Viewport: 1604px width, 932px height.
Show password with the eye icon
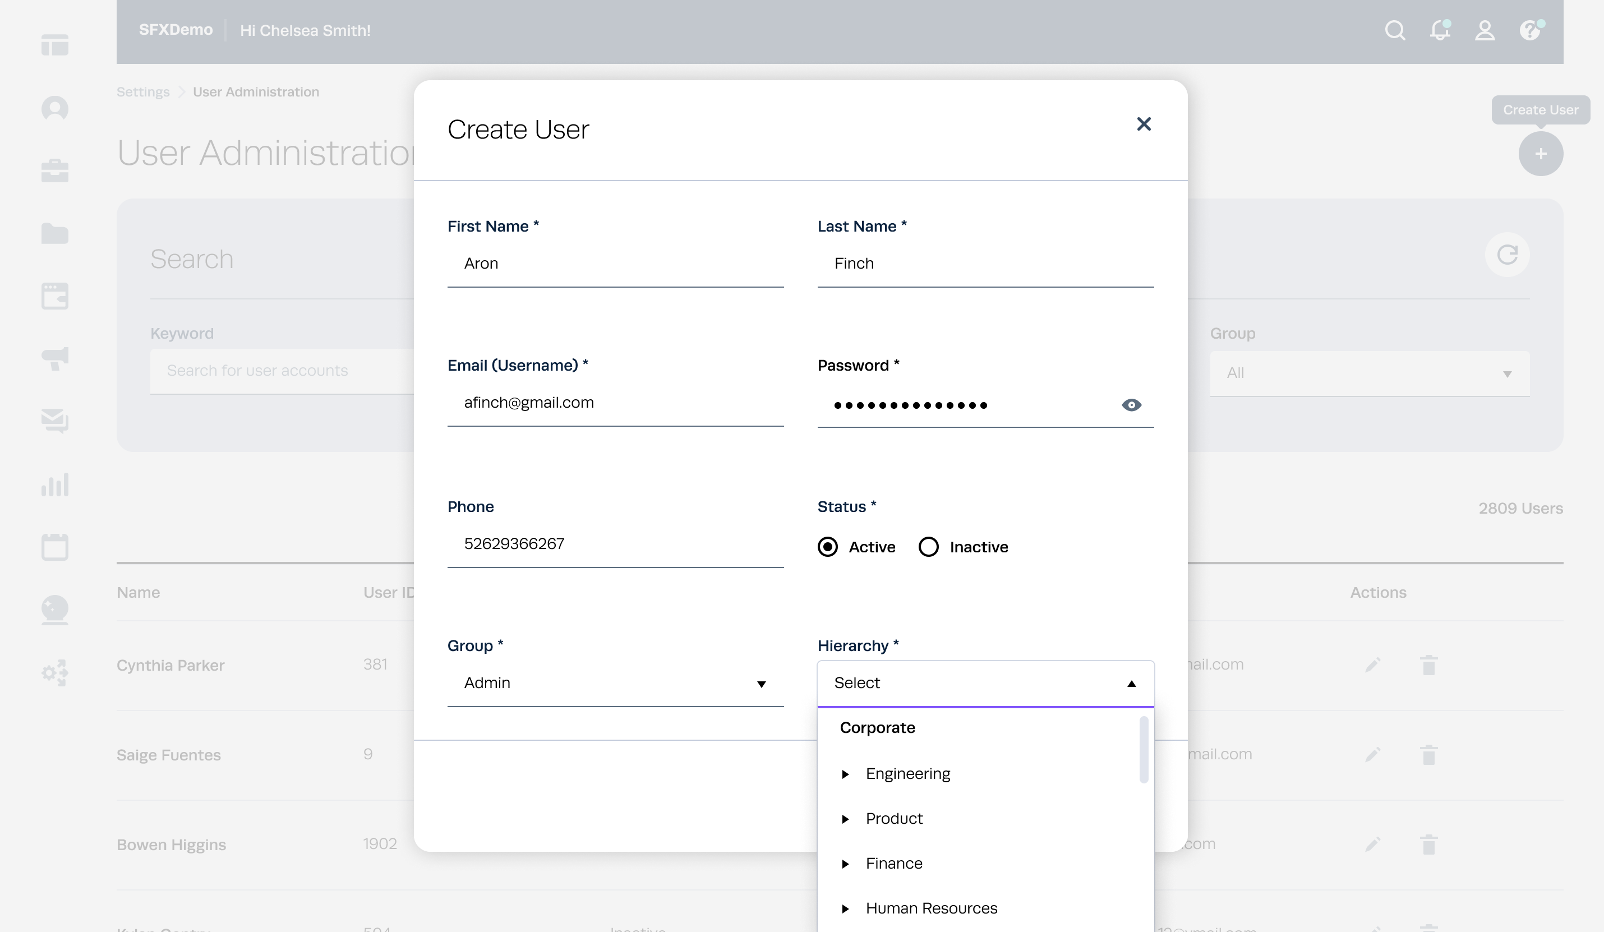[x=1131, y=405]
